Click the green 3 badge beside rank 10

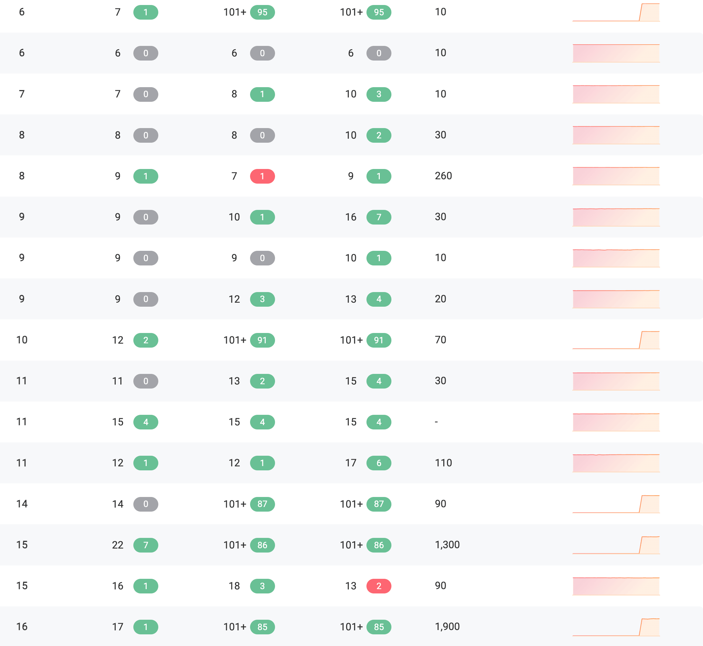tap(379, 94)
